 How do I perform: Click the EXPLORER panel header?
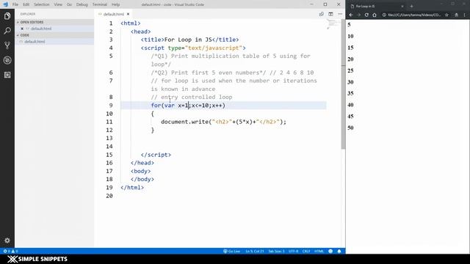pyautogui.click(x=28, y=14)
